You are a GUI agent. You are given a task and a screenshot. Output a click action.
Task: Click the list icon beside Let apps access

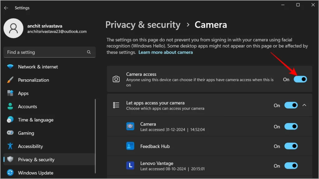(x=116, y=105)
